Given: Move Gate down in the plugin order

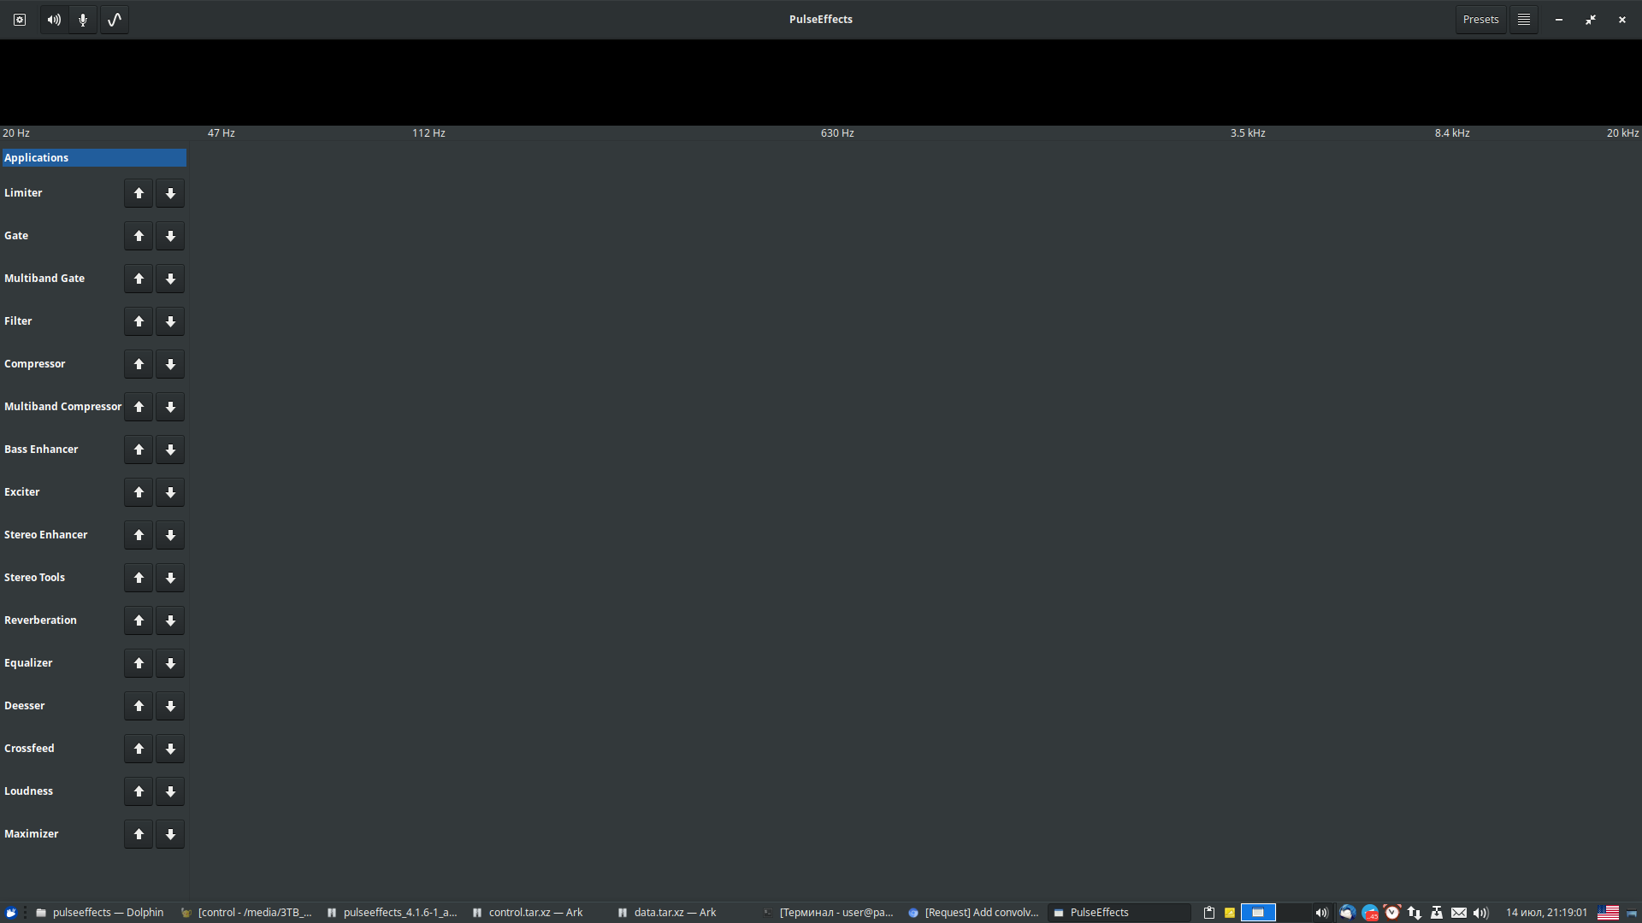Looking at the screenshot, I should 170,236.
